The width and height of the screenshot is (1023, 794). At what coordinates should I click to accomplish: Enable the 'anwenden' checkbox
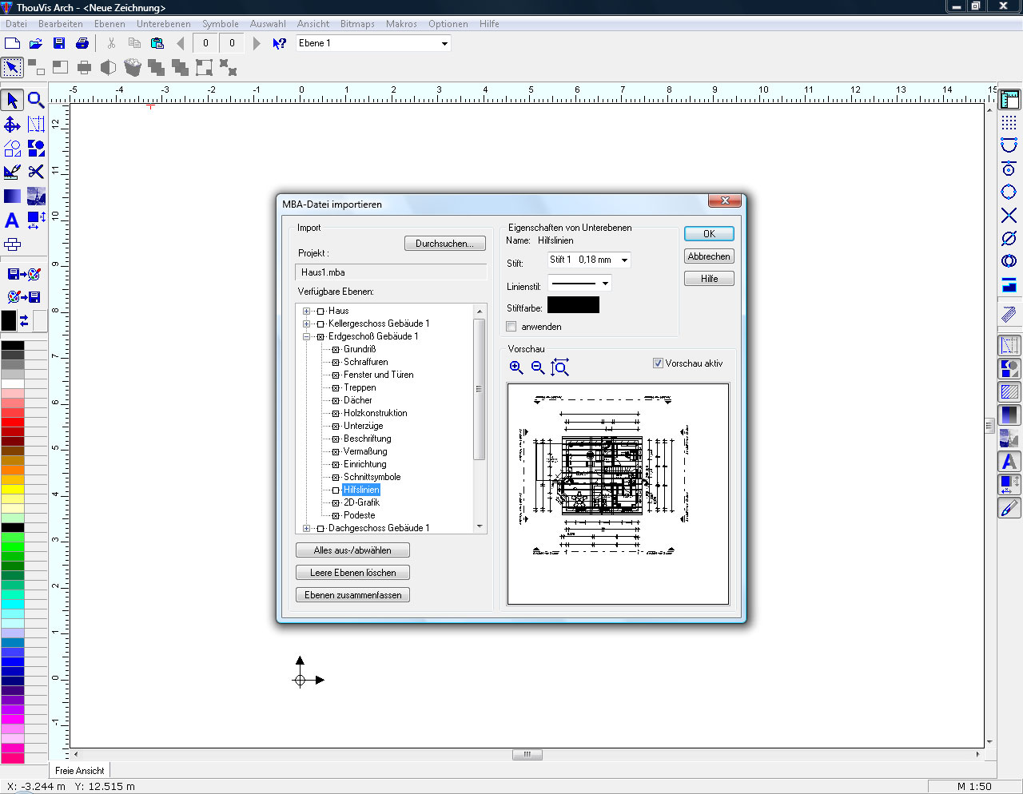tap(511, 327)
